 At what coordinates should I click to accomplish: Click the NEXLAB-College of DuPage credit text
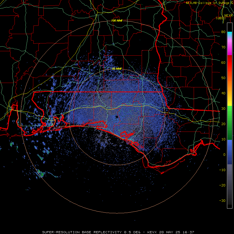pos(209,3)
